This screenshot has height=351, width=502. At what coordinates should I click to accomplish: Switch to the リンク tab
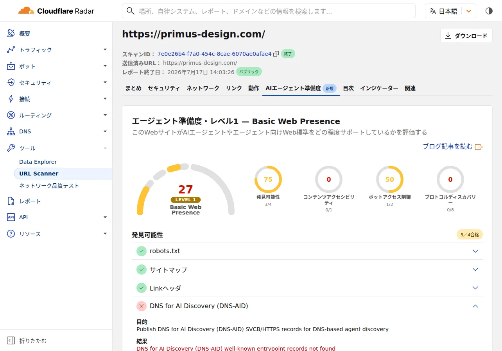point(234,89)
